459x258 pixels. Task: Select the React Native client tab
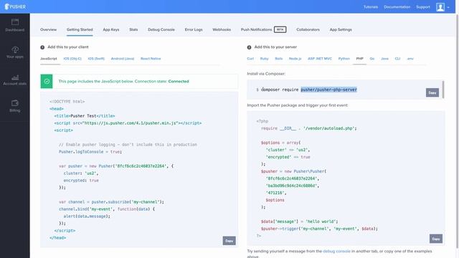pyautogui.click(x=151, y=59)
